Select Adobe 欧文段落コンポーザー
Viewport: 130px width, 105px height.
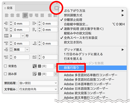(93, 93)
